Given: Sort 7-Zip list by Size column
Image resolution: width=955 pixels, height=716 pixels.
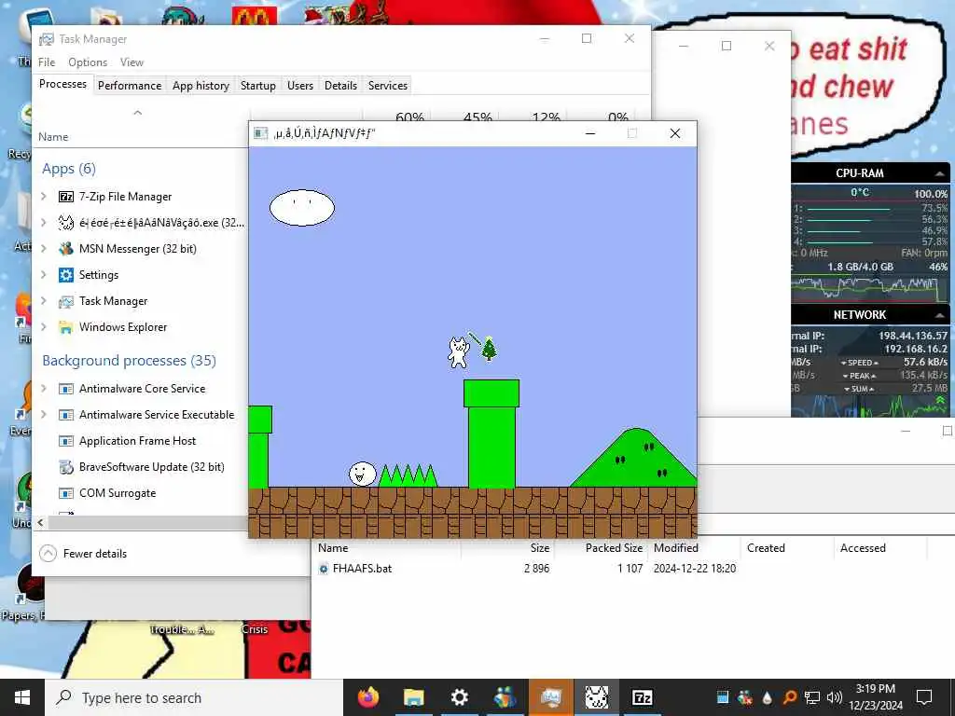Looking at the screenshot, I should pyautogui.click(x=540, y=548).
